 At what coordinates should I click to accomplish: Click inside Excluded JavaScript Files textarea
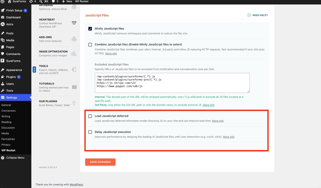click(172, 83)
